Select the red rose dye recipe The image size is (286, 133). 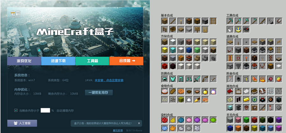165,120
